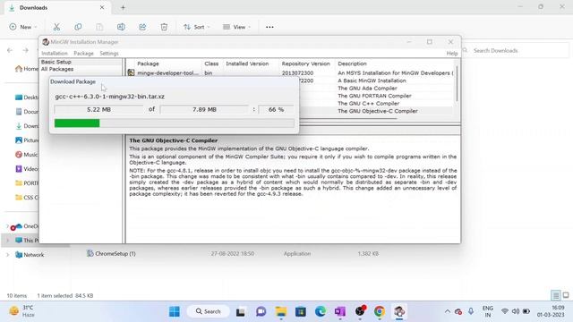The width and height of the screenshot is (573, 322).
Task: Click the Rename icon in Explorer toolbar
Action: point(121,27)
